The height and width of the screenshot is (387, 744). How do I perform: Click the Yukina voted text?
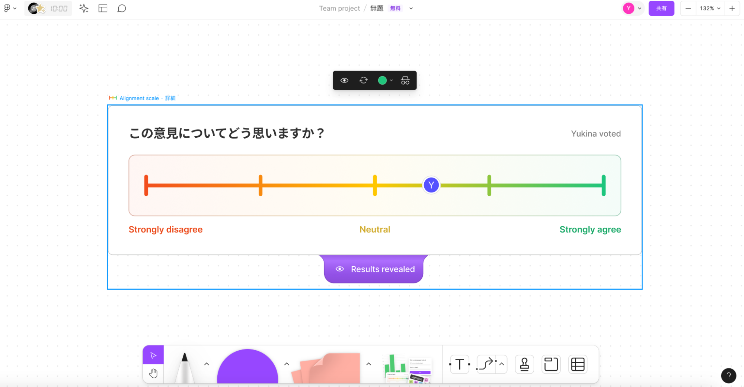[x=596, y=134]
